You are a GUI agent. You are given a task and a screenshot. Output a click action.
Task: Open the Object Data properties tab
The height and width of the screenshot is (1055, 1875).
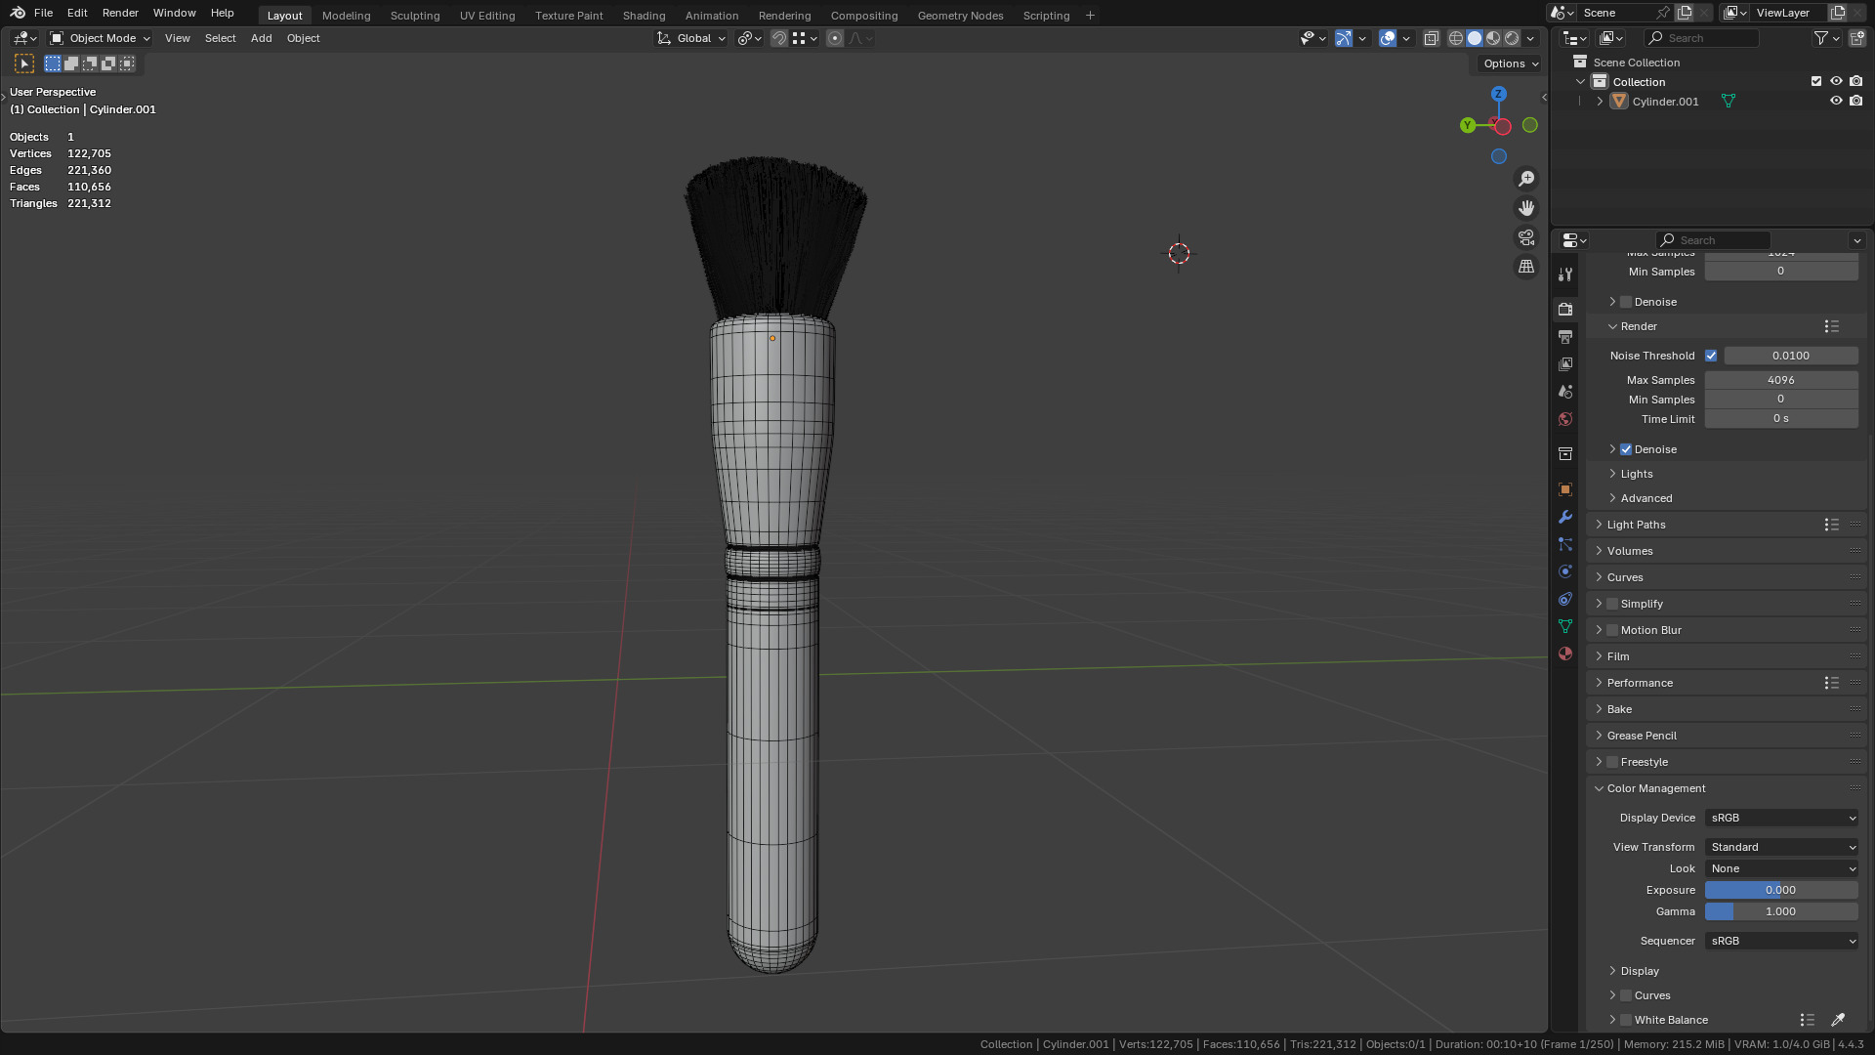pyautogui.click(x=1565, y=626)
